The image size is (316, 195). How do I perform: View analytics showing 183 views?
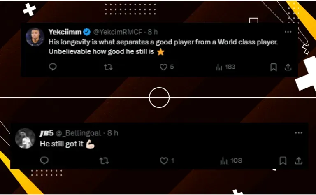point(225,67)
